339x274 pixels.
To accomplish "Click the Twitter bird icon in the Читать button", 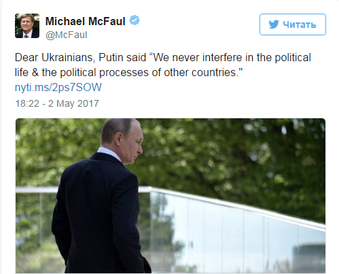I will pos(274,24).
